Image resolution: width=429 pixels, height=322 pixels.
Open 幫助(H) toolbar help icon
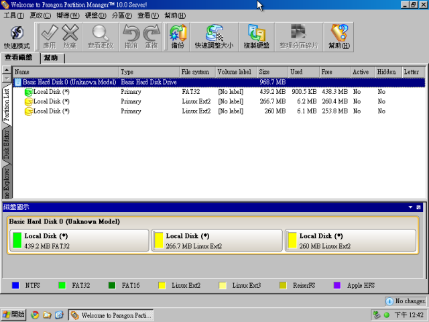tap(339, 37)
